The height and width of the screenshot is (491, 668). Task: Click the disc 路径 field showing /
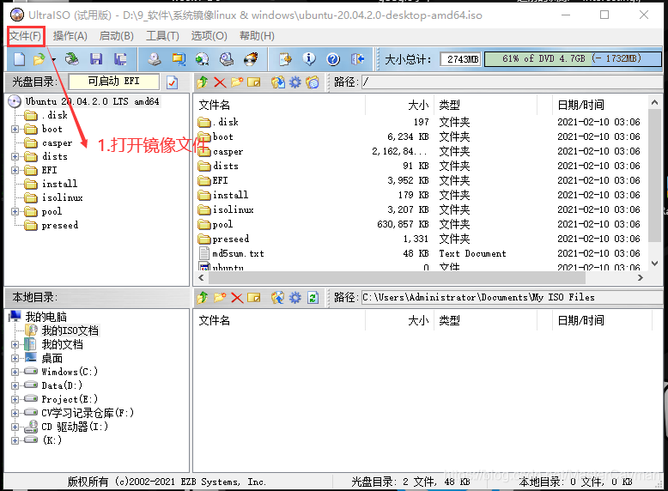(512, 82)
